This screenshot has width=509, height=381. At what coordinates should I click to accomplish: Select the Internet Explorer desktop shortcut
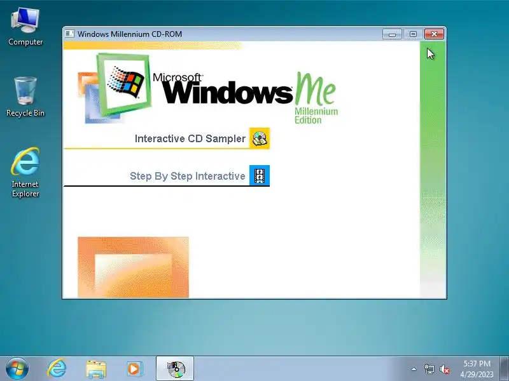point(25,172)
